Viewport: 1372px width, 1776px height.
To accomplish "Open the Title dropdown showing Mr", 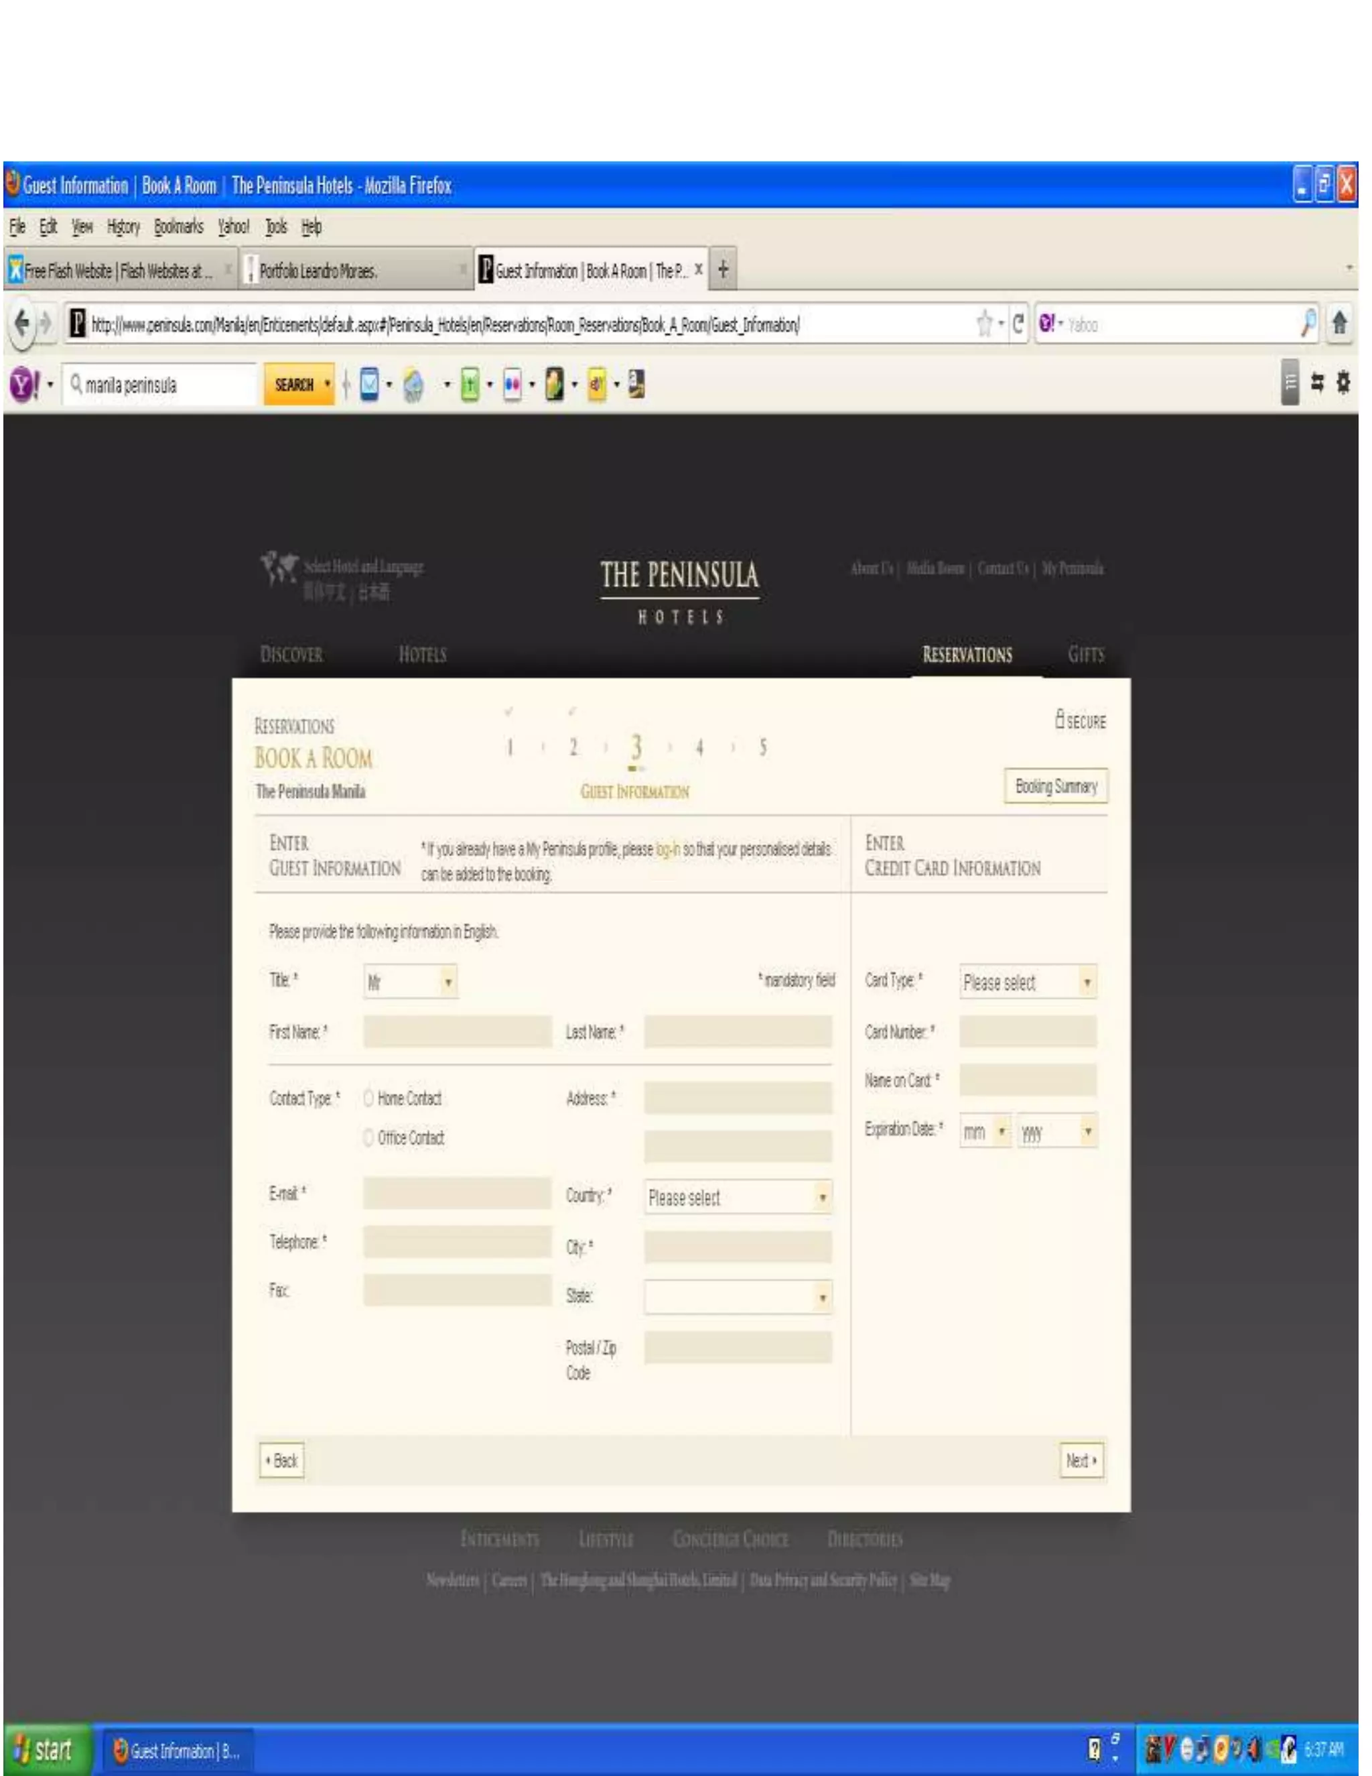I will click(x=411, y=982).
